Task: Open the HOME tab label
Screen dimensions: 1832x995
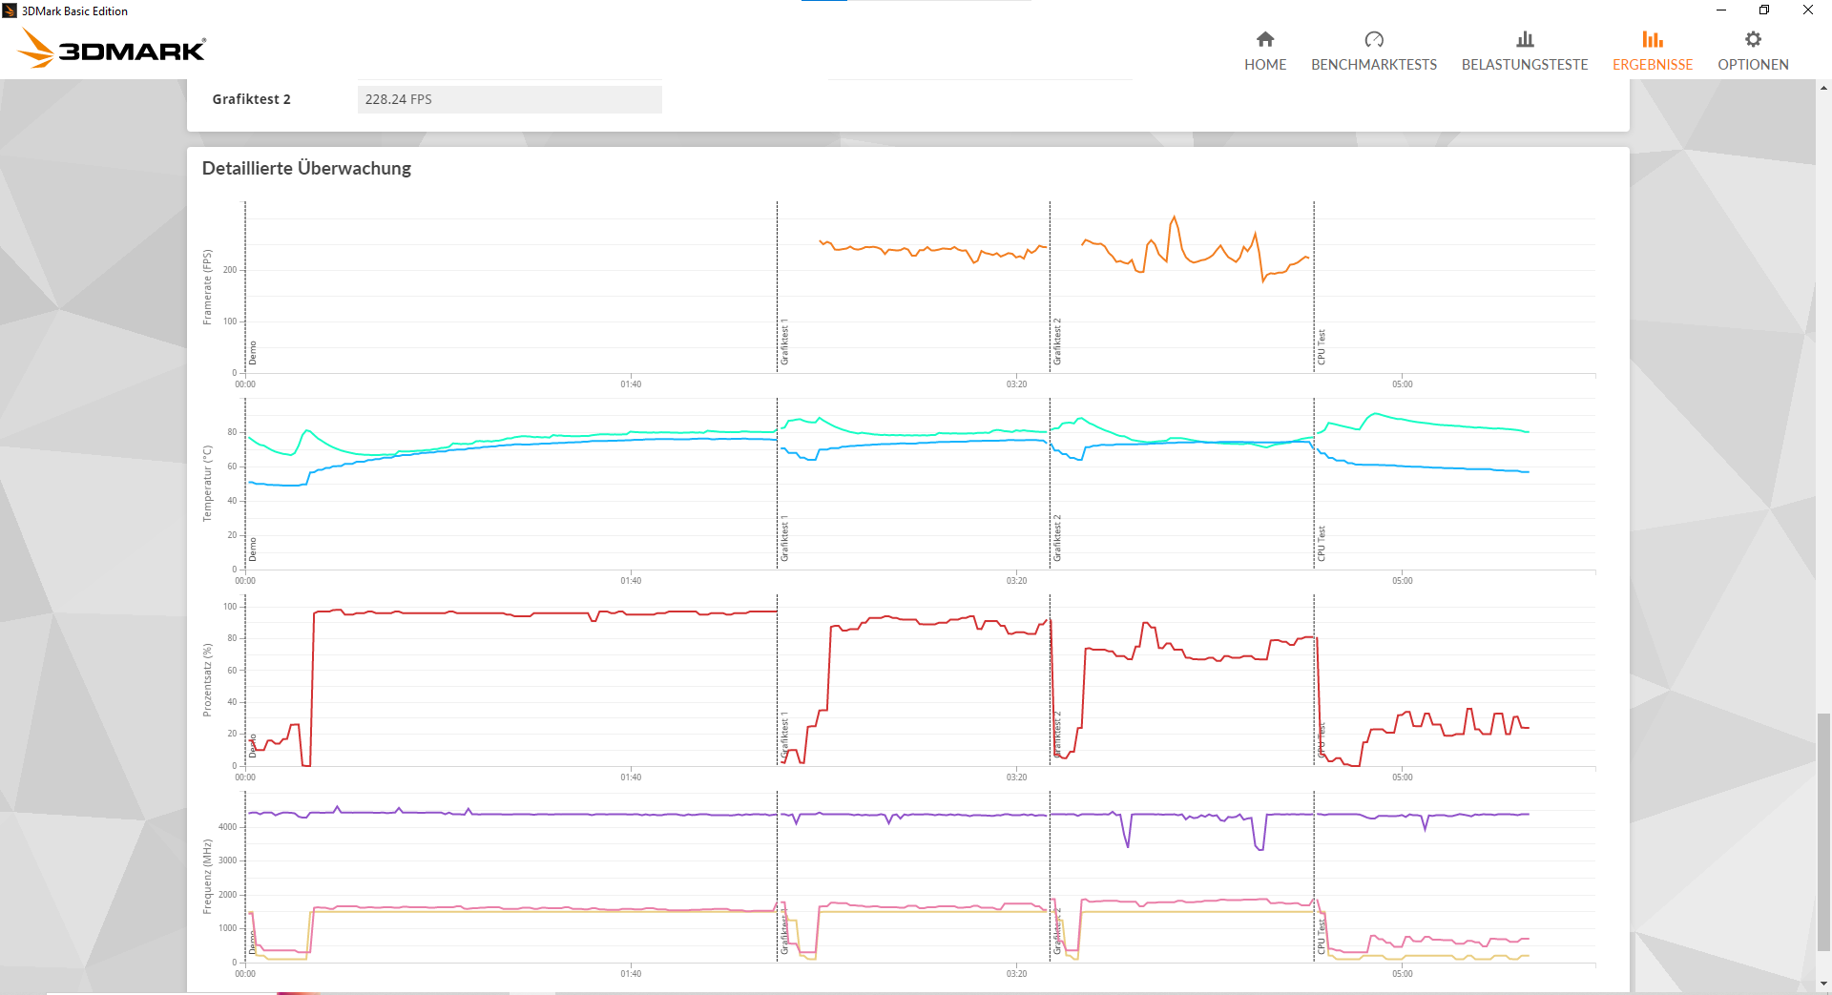Action: [x=1265, y=65]
